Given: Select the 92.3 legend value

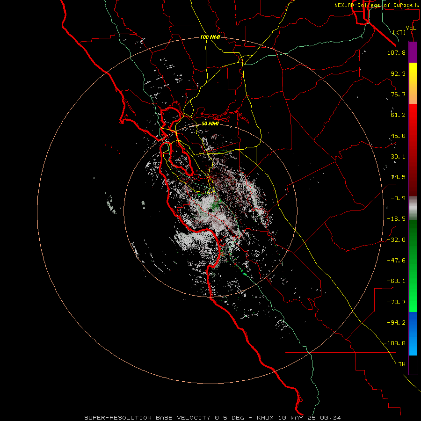Looking at the screenshot, I should 398,73.
